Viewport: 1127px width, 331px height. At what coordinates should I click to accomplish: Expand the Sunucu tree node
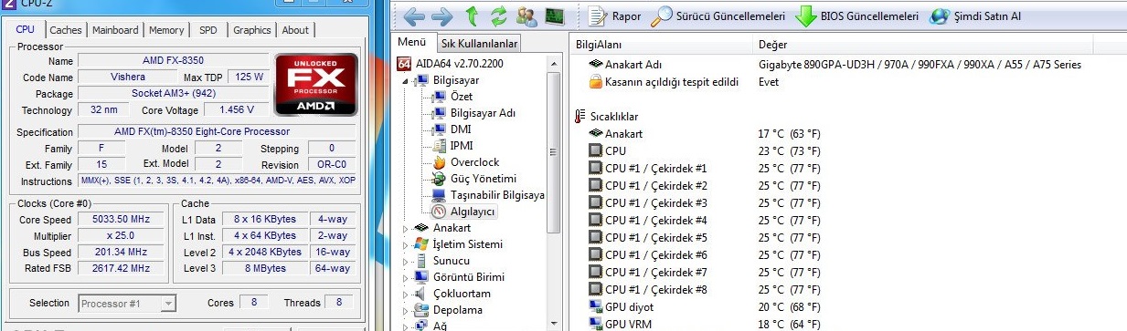click(407, 261)
